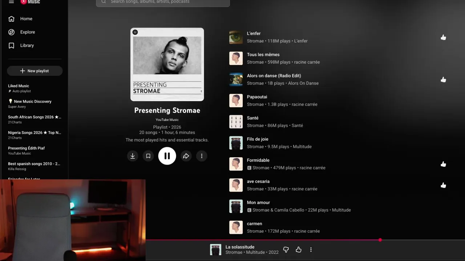The height and width of the screenshot is (261, 465).
Task: Click Alors on danse thumbnail
Action: [x=236, y=79]
